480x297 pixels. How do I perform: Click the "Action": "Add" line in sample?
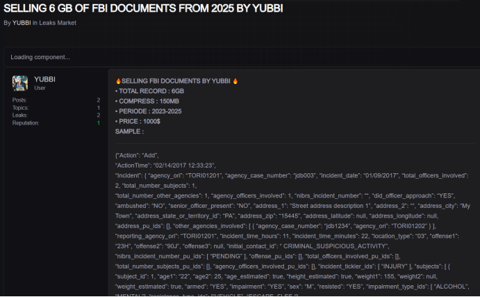[x=138, y=155]
